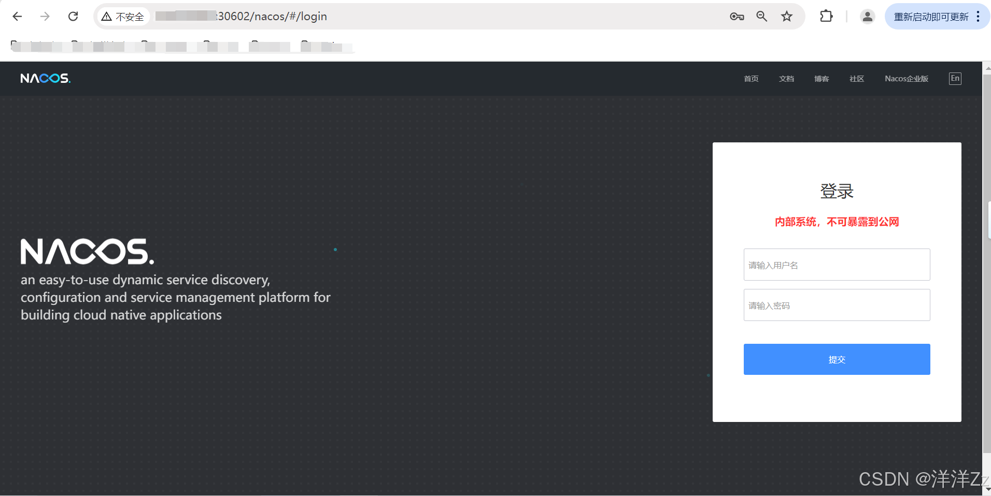The width and height of the screenshot is (991, 496).
Task: Switch interface language with the En toggle
Action: click(955, 78)
